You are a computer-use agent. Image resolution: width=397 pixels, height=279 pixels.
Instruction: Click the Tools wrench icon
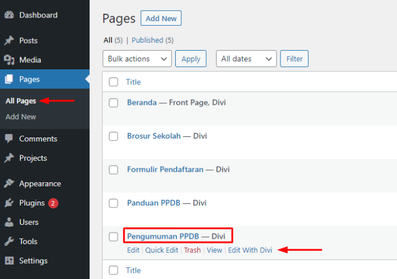point(9,241)
